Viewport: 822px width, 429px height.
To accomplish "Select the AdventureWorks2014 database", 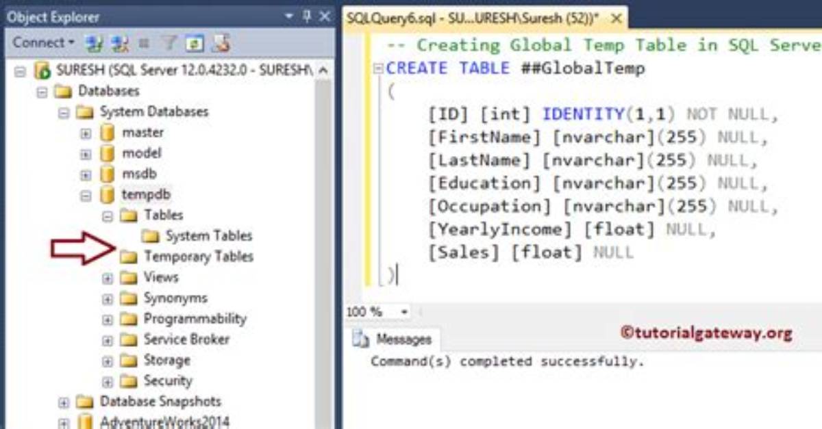I will [x=164, y=421].
